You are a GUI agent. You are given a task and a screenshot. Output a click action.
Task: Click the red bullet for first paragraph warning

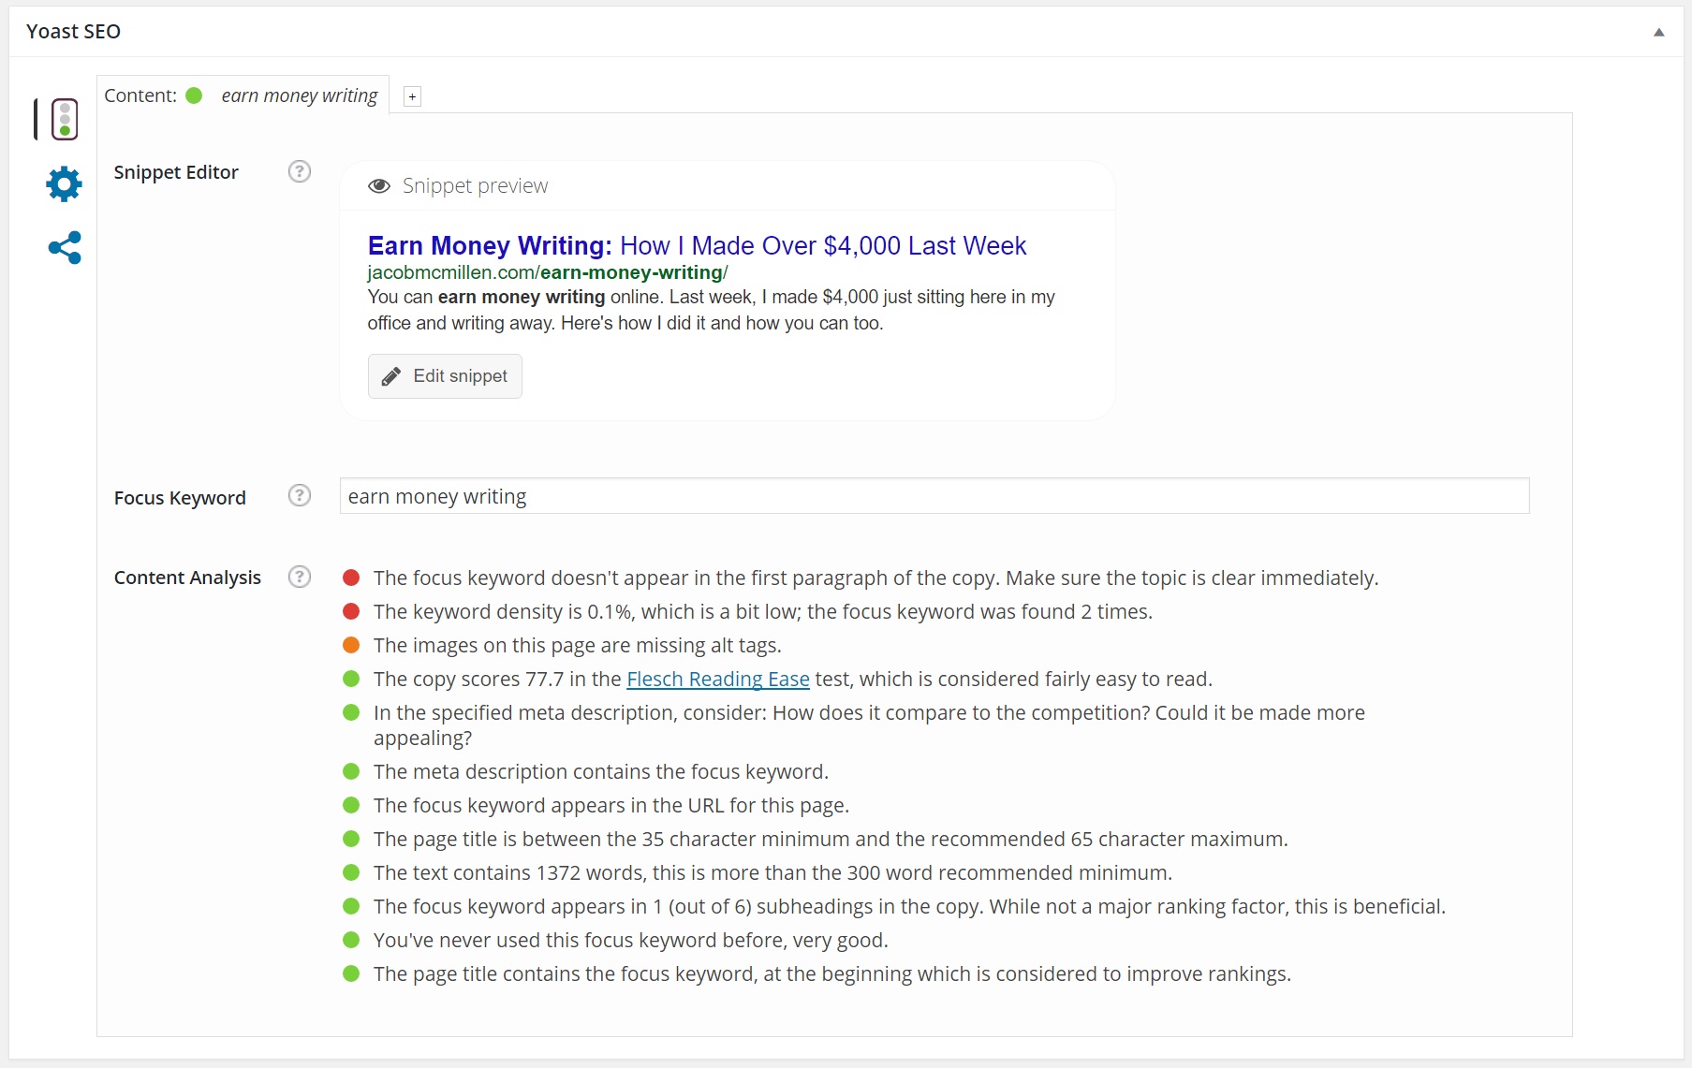coord(351,578)
